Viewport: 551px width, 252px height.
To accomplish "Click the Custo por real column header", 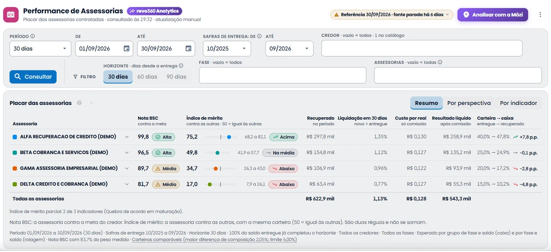I will [410, 118].
